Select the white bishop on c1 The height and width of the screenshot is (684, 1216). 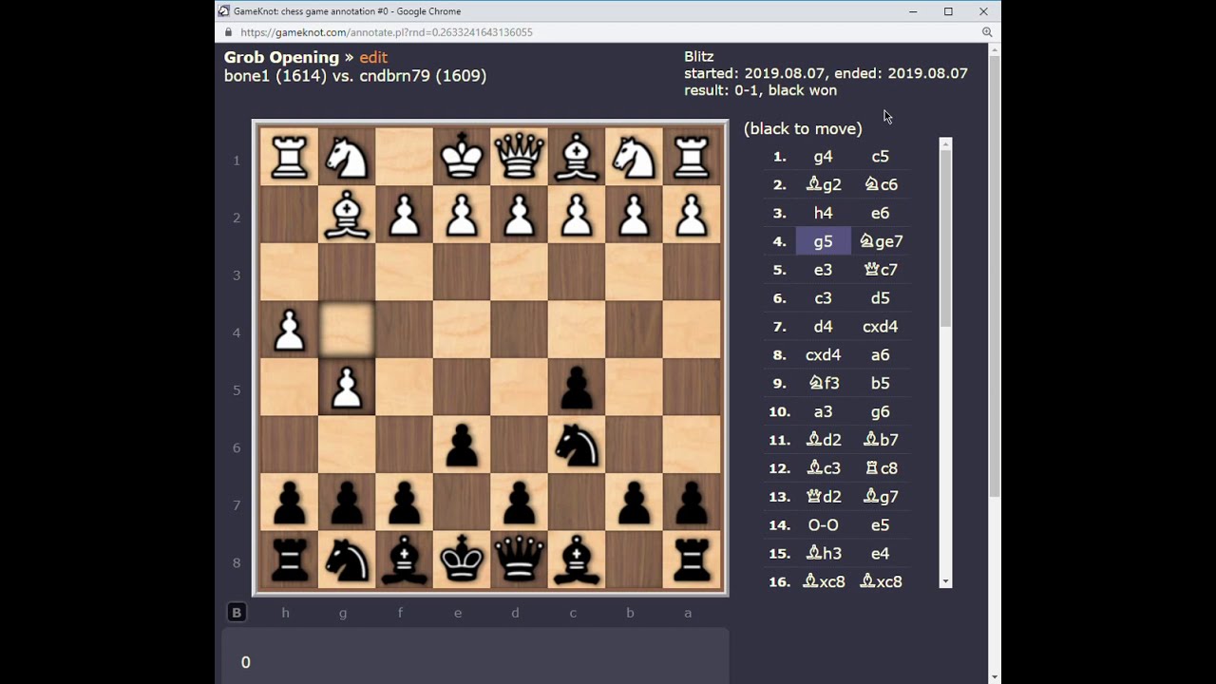(x=577, y=157)
